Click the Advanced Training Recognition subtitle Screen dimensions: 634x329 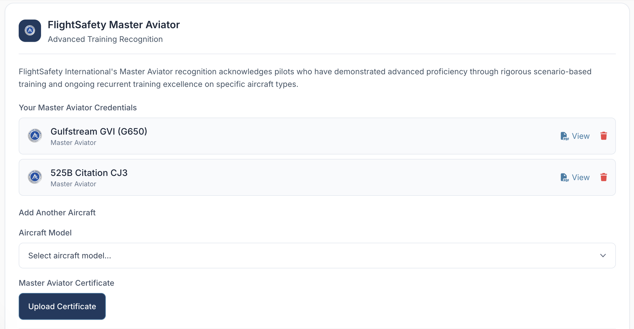[x=105, y=39]
